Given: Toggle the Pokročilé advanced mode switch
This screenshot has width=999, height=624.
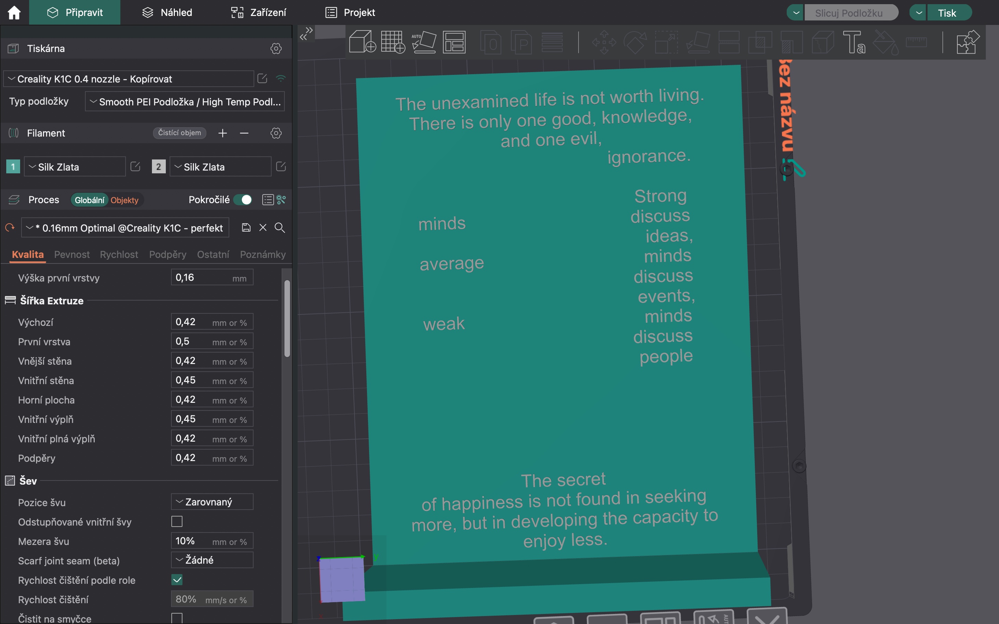Looking at the screenshot, I should 243,200.
